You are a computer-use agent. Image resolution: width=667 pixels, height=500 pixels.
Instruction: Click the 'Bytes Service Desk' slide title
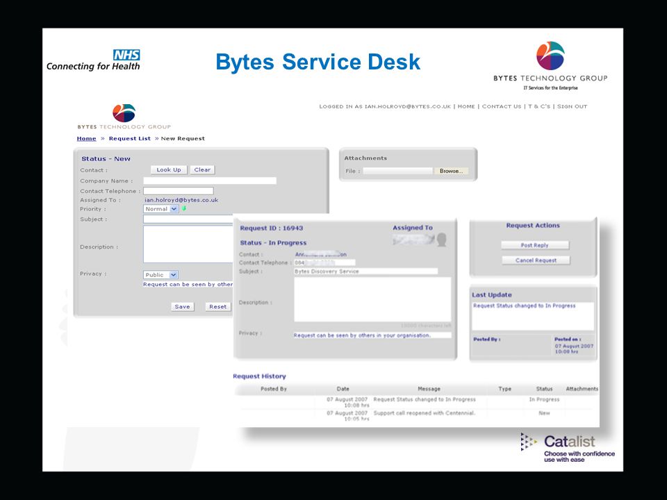click(318, 62)
